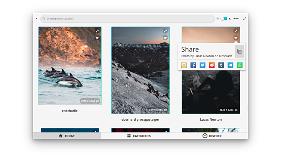Screen dimensions: 281x158
Task: Click the Telegram share icon
Action: [x=231, y=65]
